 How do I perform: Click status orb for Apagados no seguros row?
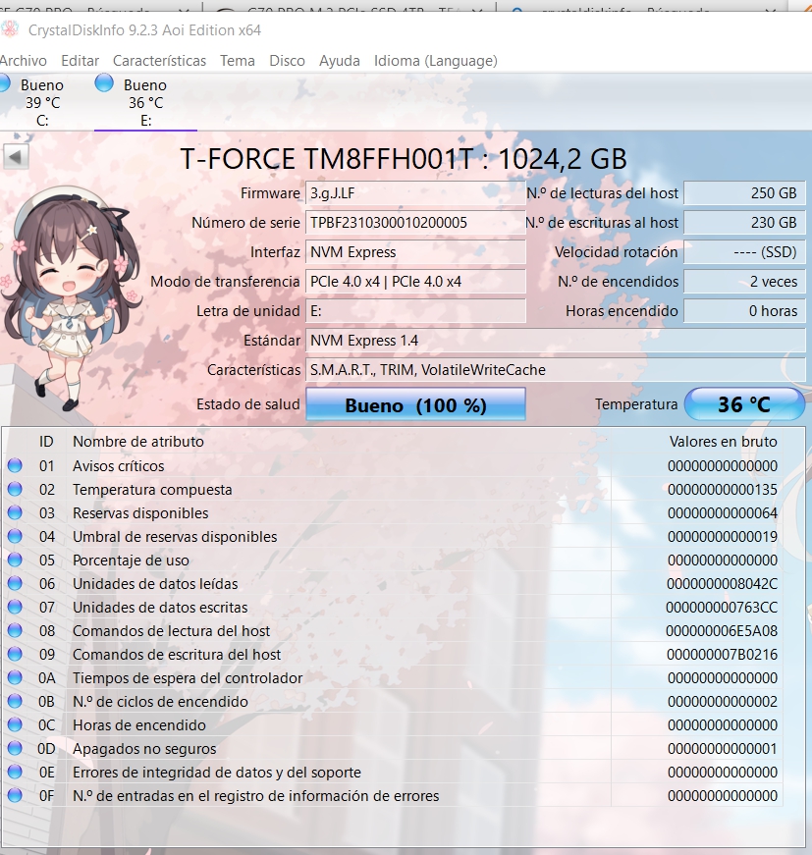tap(15, 748)
